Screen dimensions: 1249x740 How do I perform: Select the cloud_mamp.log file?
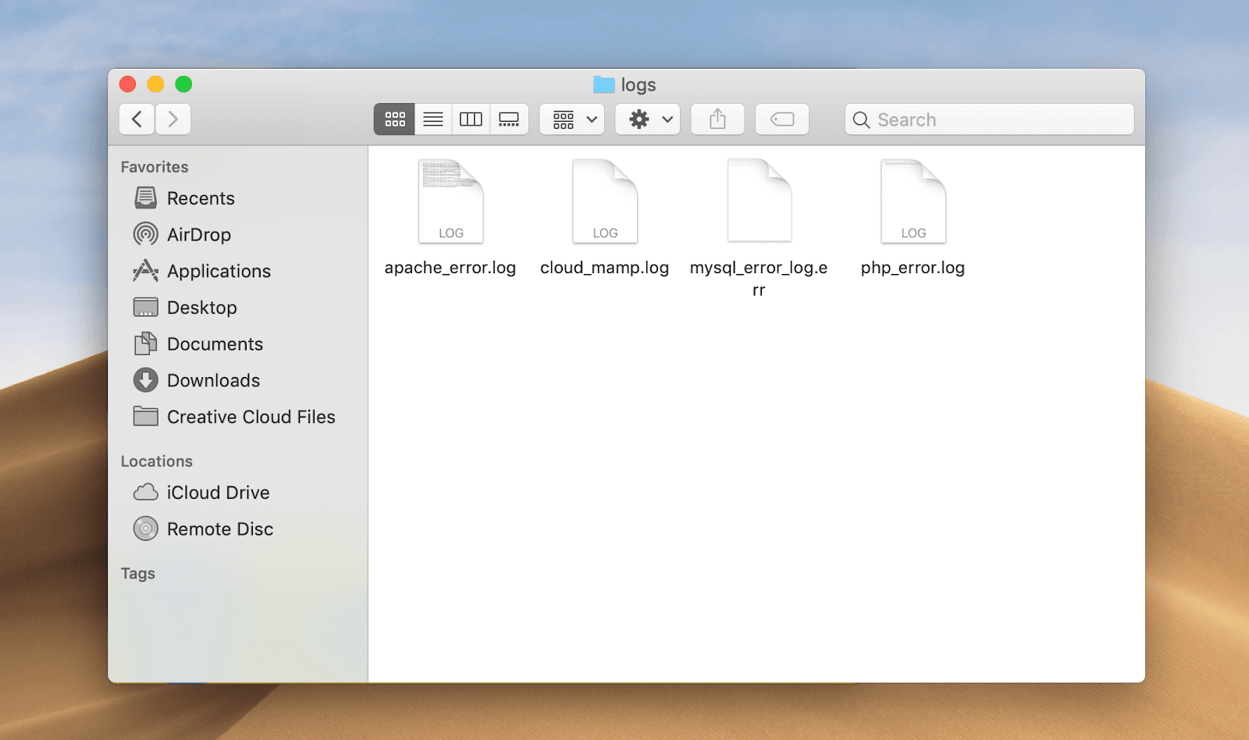point(604,200)
